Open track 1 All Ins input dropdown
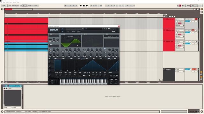 tap(180, 19)
